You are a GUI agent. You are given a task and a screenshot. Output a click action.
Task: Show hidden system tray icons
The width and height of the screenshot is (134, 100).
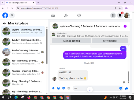(111, 97)
